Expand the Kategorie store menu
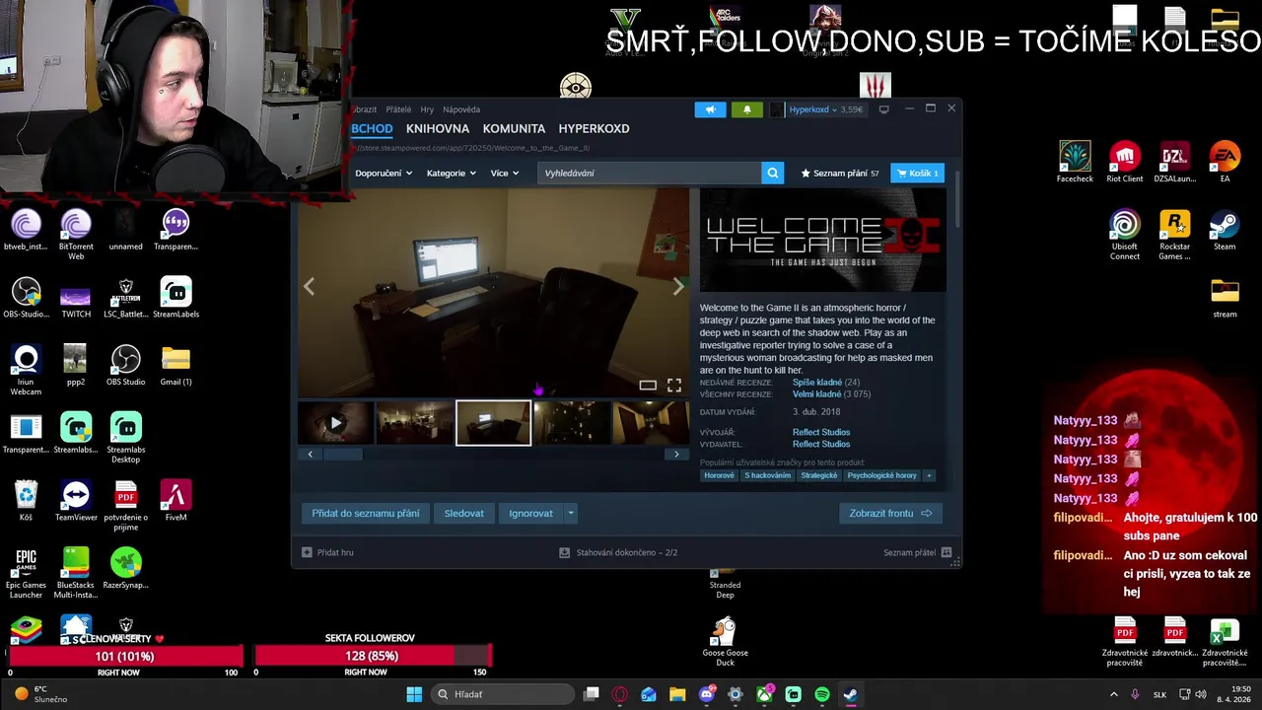This screenshot has width=1262, height=710. click(451, 173)
